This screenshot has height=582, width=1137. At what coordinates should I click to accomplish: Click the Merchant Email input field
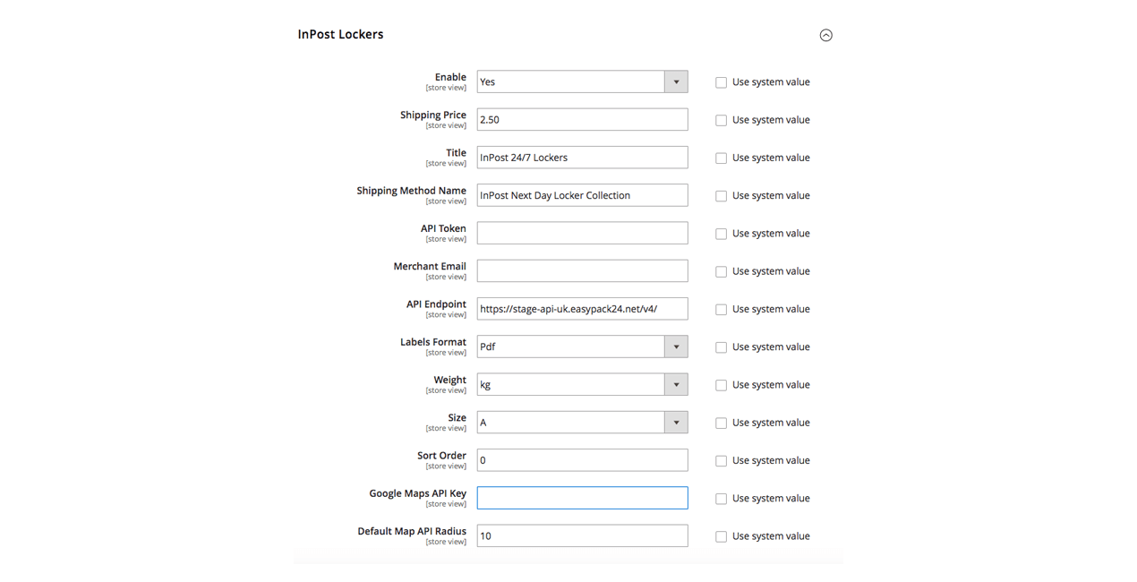[x=582, y=271]
